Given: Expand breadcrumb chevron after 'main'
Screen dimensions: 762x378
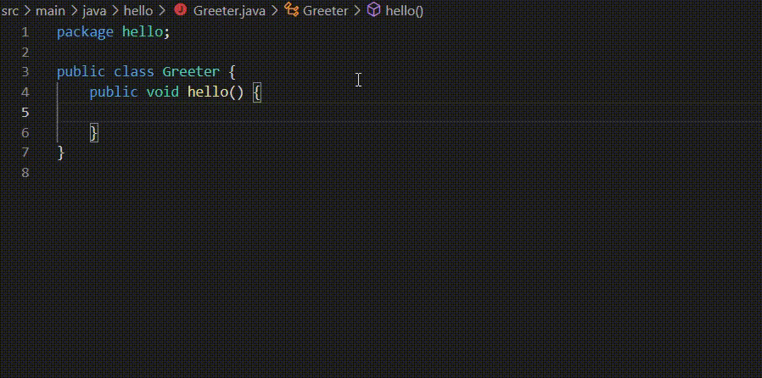Looking at the screenshot, I should click(74, 11).
